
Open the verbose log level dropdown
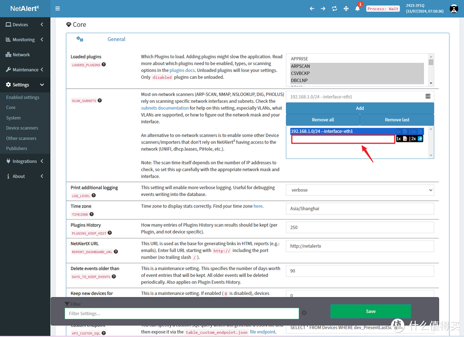(x=360, y=190)
